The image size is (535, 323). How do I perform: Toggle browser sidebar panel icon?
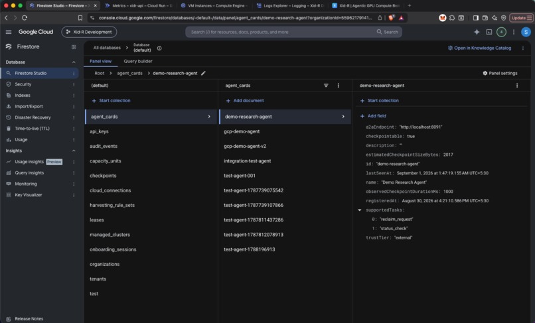pos(476,18)
